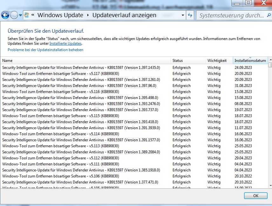The height and width of the screenshot is (206, 272).
Task: Select the v5.106 (KB890830) removal tool row
Action: [134, 176]
